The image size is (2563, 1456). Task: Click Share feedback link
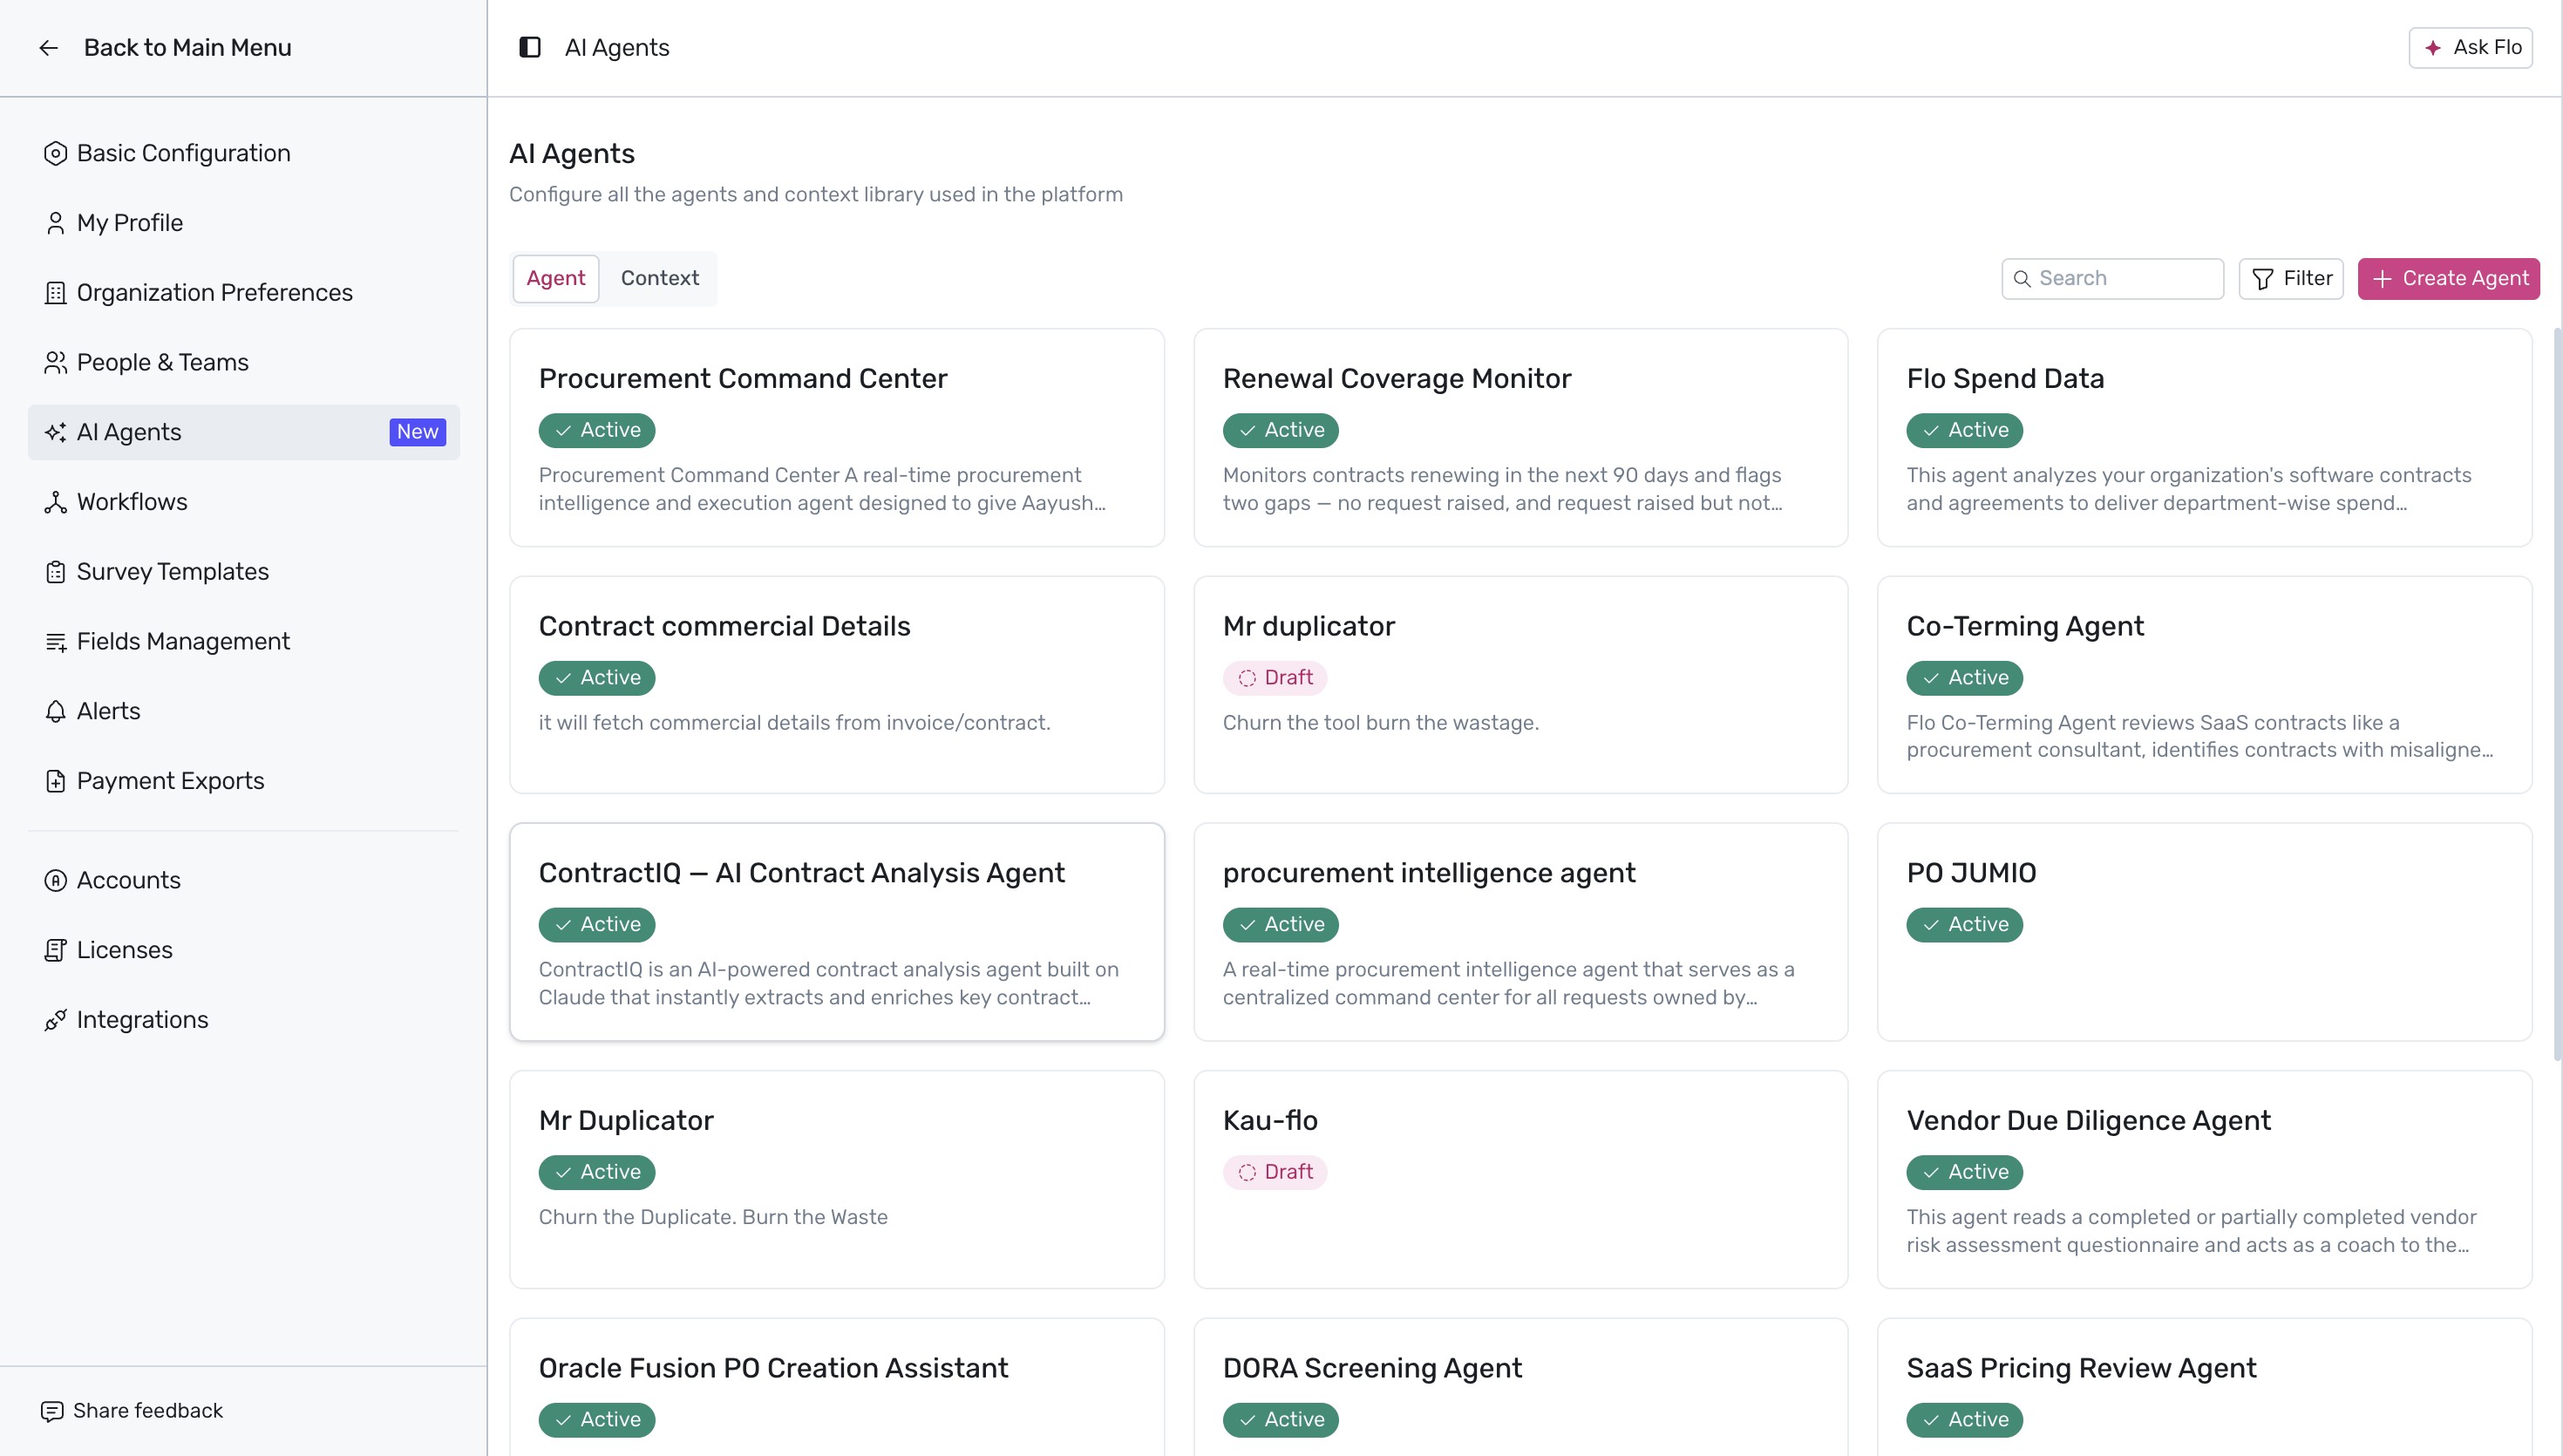pyautogui.click(x=132, y=1411)
